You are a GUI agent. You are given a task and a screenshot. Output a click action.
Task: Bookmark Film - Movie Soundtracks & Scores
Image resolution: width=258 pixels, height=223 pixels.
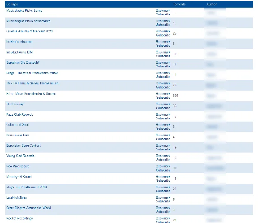click(x=163, y=94)
